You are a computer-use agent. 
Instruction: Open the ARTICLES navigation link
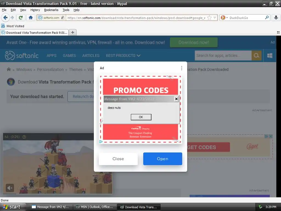coord(91,55)
